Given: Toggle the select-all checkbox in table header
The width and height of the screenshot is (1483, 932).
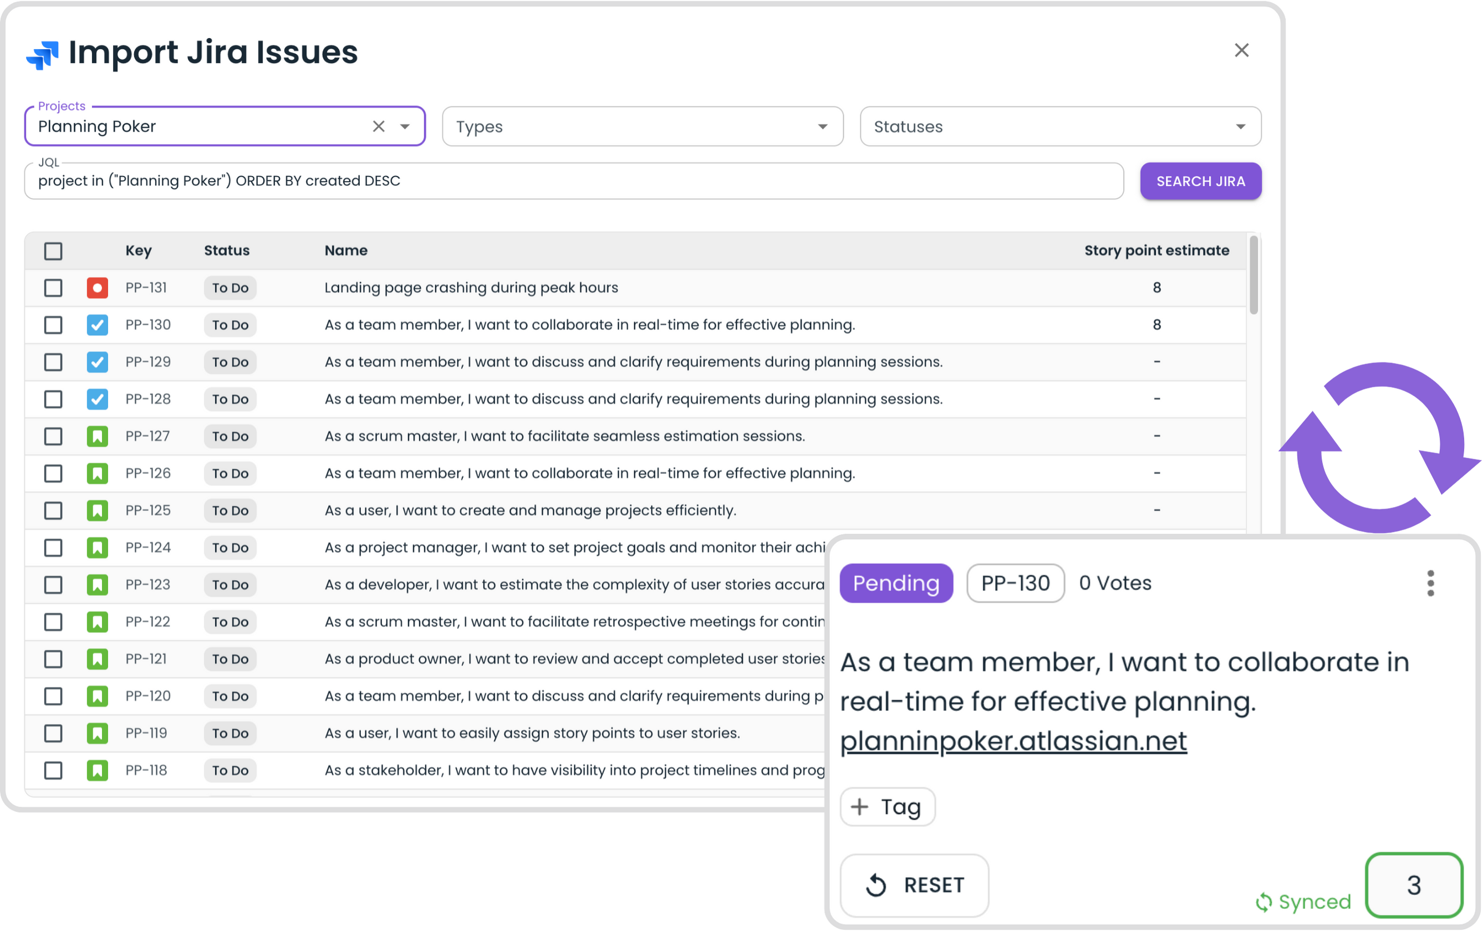Looking at the screenshot, I should (54, 249).
